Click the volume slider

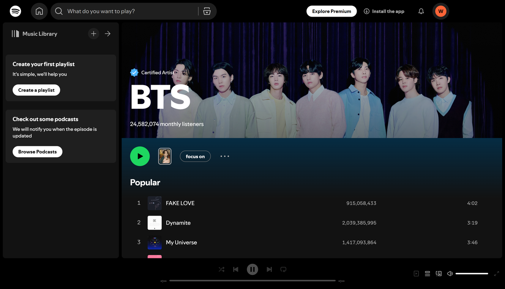pos(472,274)
